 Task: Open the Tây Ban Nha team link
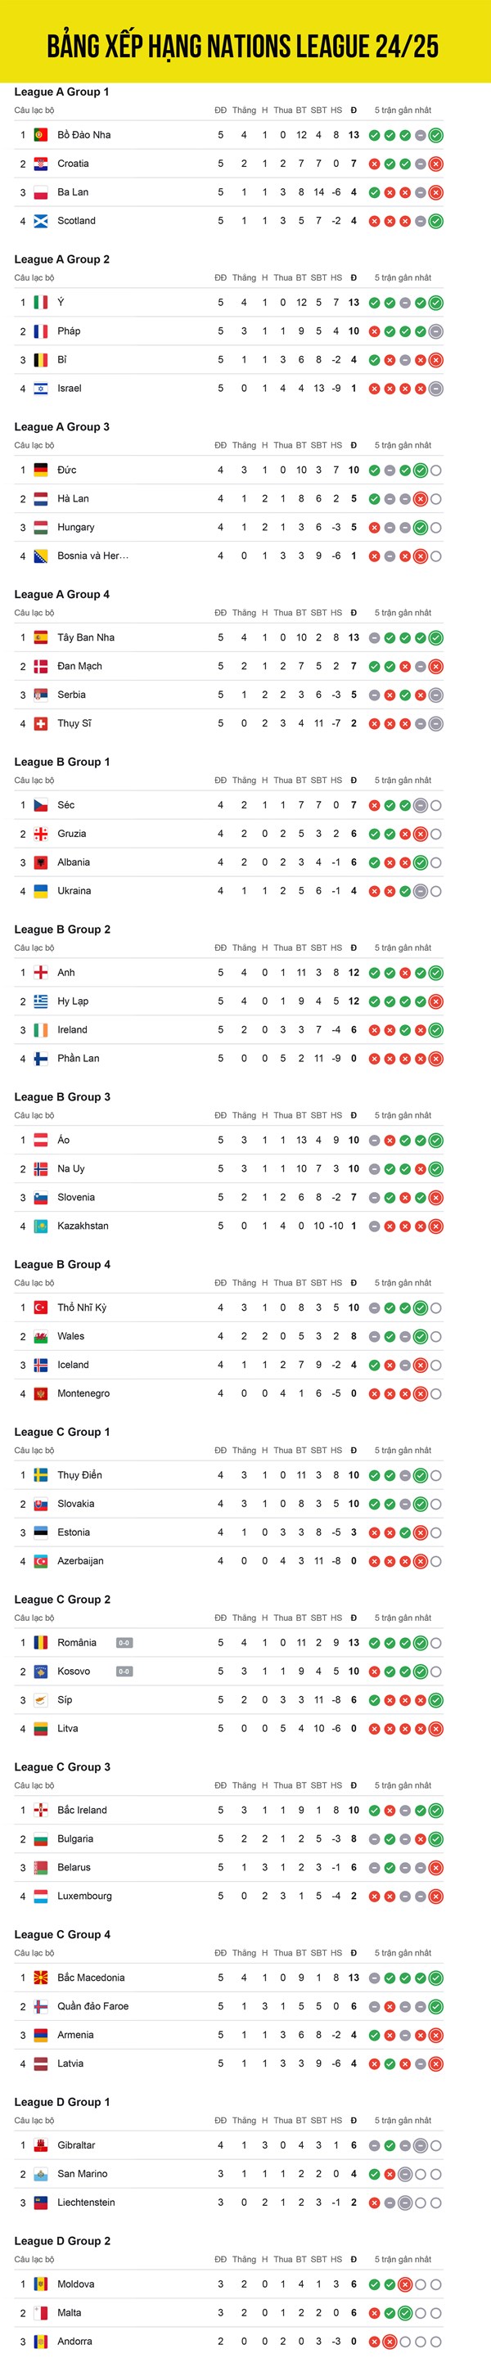point(87,637)
